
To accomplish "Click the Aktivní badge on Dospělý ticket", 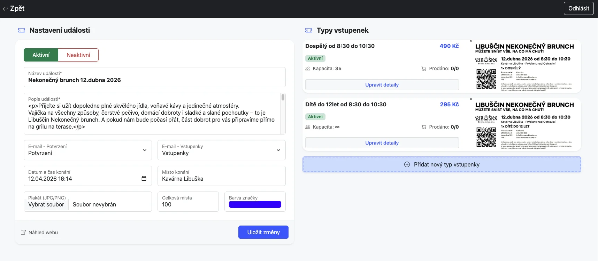I will [x=315, y=58].
